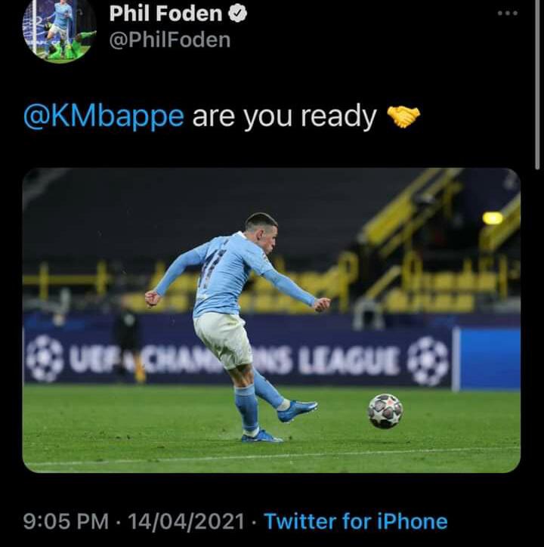
Task: Open the @KMbappe mention link
Action: (104, 116)
